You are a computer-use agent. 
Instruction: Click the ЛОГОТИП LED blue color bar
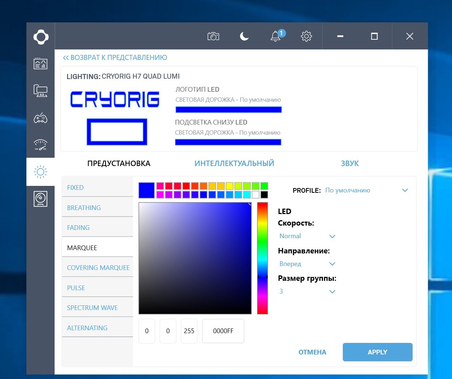point(229,110)
